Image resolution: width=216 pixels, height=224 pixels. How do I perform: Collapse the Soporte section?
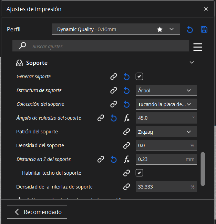192,63
